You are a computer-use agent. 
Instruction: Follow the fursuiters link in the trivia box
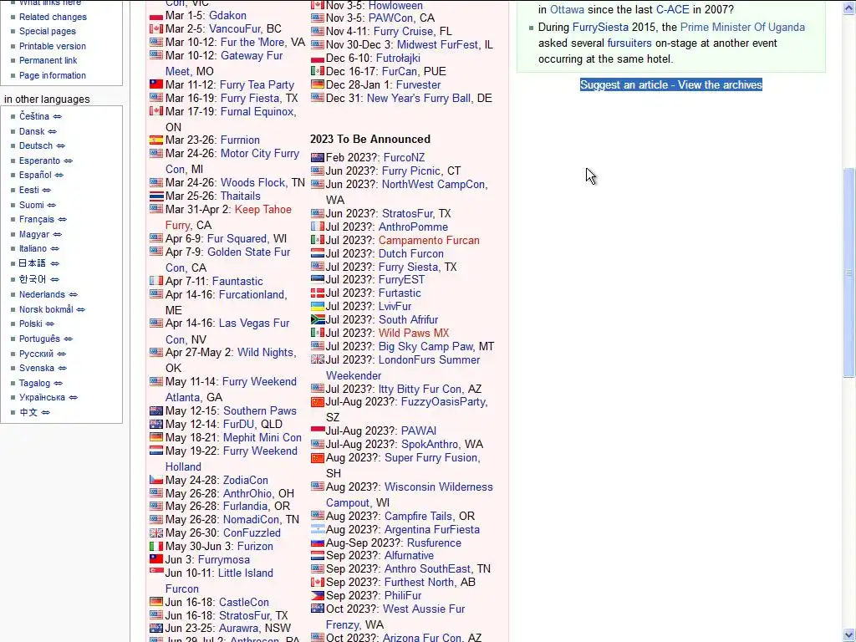pos(629,43)
